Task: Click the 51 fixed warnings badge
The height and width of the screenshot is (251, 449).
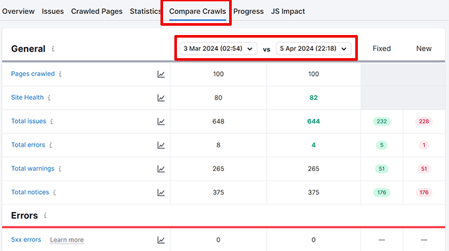Action: coord(382,169)
